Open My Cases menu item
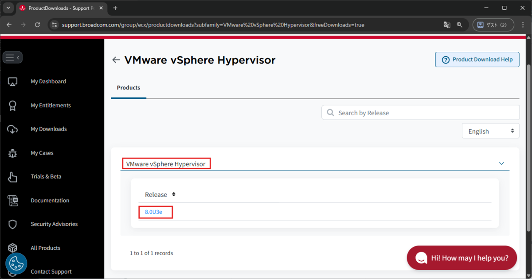Image resolution: width=532 pixels, height=279 pixels. tap(42, 153)
